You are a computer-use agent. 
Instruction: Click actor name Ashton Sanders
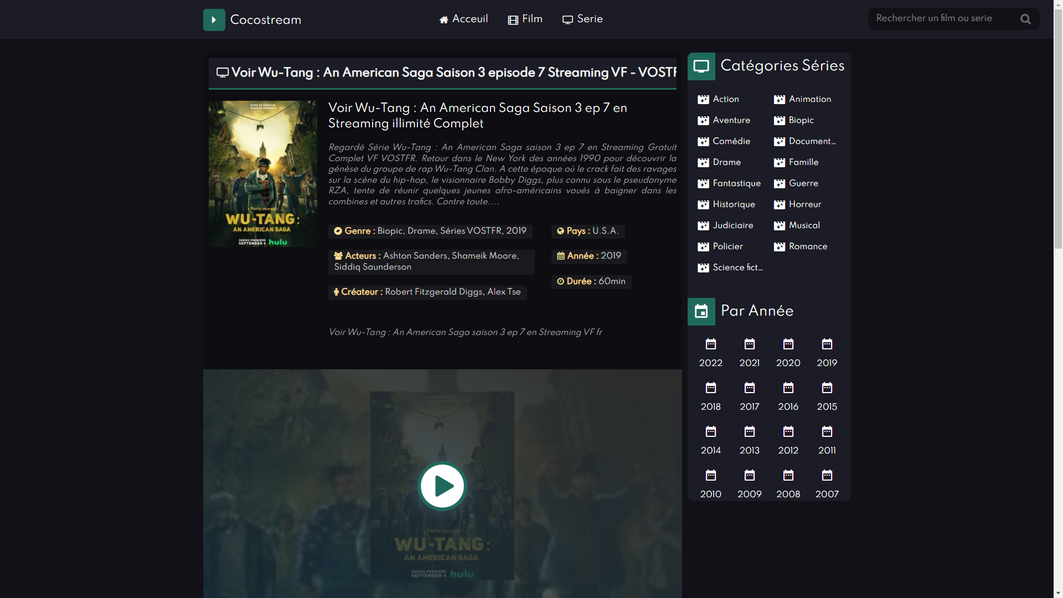[x=415, y=256]
